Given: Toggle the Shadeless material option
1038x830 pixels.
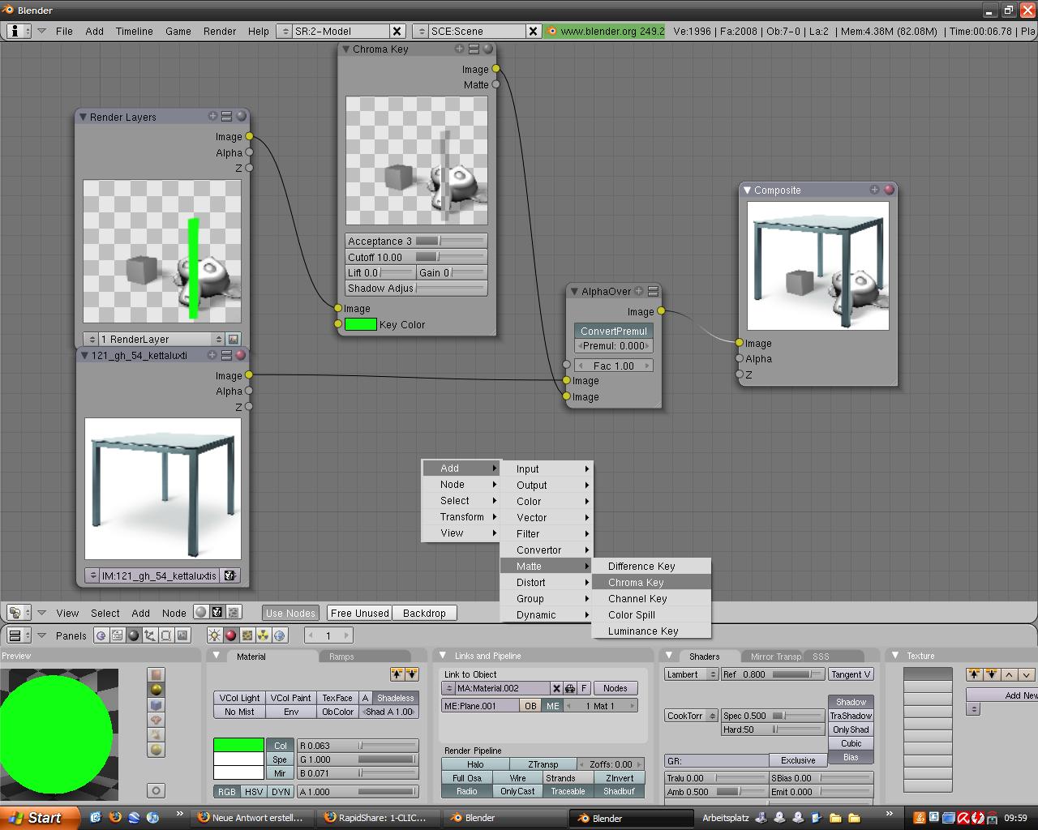Looking at the screenshot, I should coord(395,698).
